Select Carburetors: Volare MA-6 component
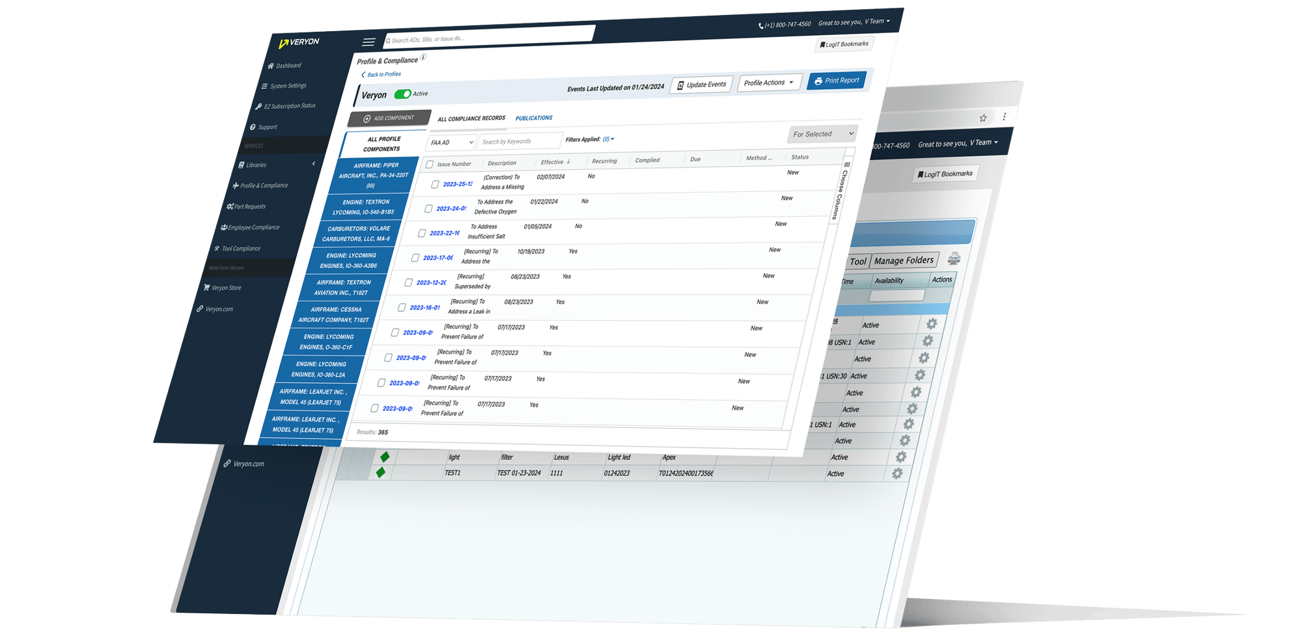 (x=357, y=234)
